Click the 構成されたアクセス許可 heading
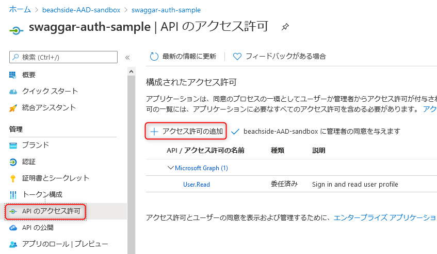Viewport: 437px width, 254px height. [191, 82]
